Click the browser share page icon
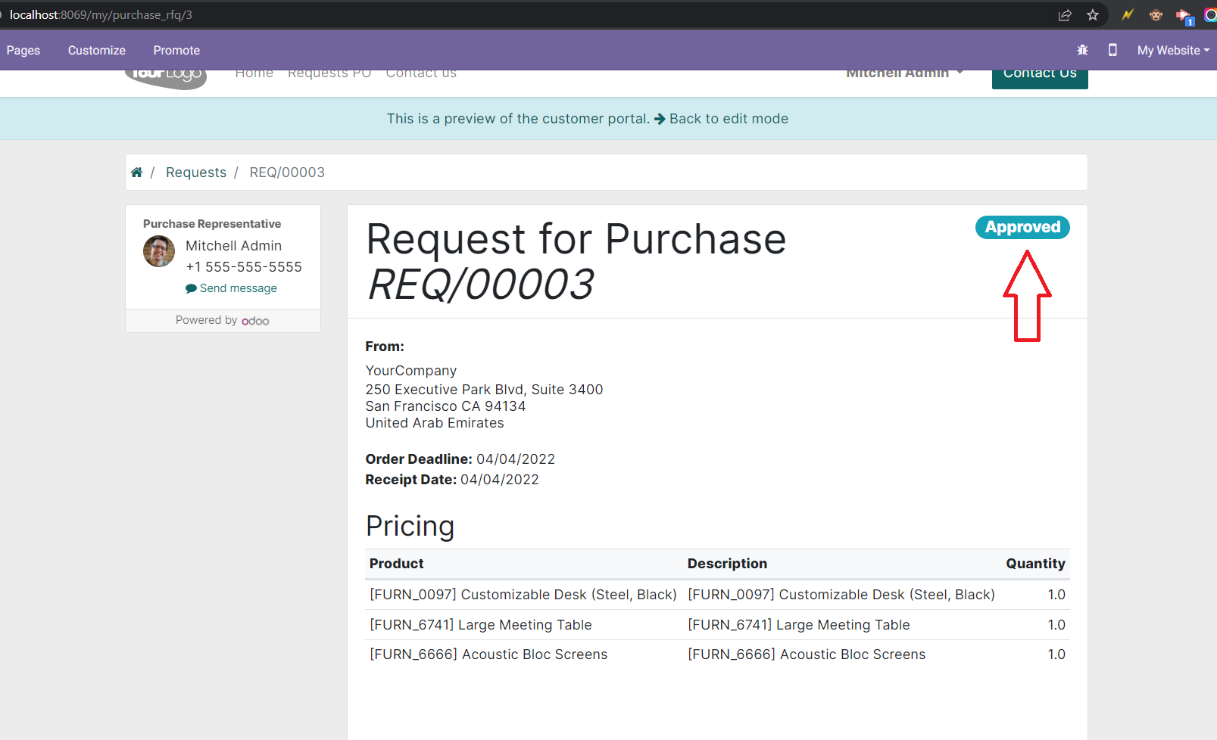The width and height of the screenshot is (1217, 740). (x=1065, y=15)
